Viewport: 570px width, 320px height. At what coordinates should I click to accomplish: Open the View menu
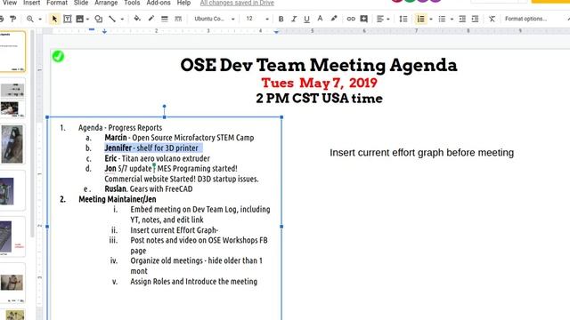10,3
